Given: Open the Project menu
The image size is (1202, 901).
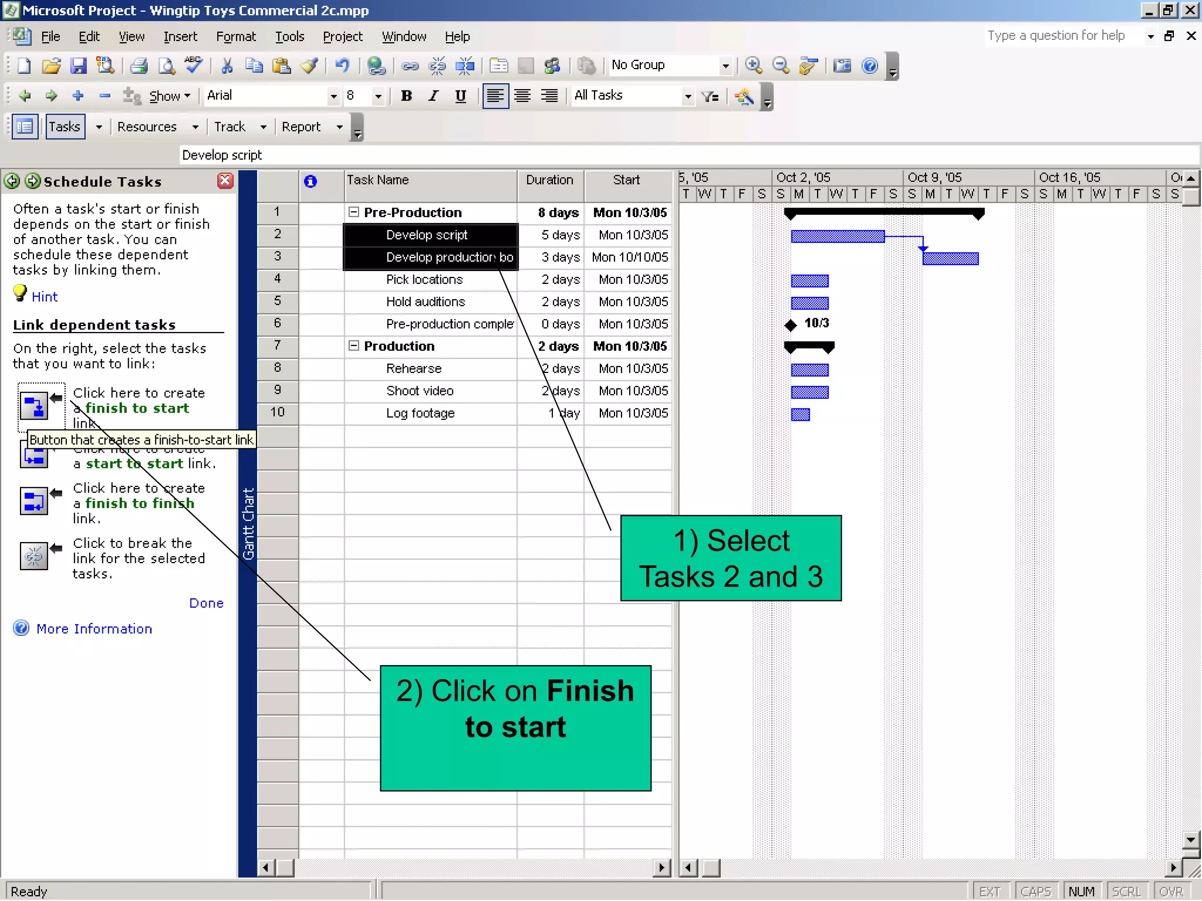Looking at the screenshot, I should click(x=343, y=36).
